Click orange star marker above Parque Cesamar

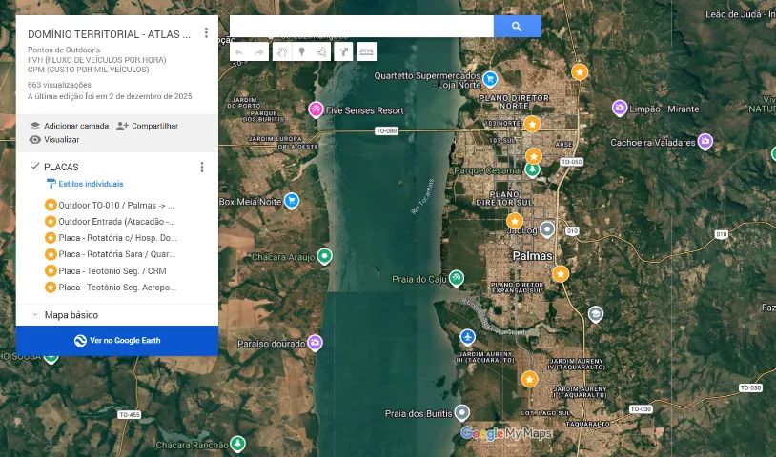534,156
